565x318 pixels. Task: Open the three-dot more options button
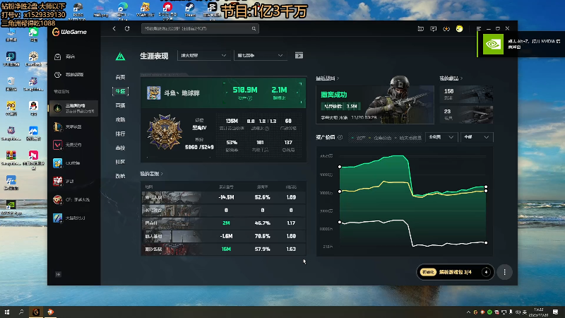504,272
